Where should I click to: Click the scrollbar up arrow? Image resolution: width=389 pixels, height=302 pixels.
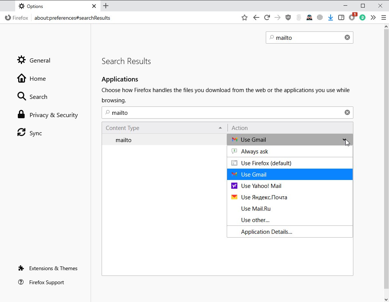point(386,27)
